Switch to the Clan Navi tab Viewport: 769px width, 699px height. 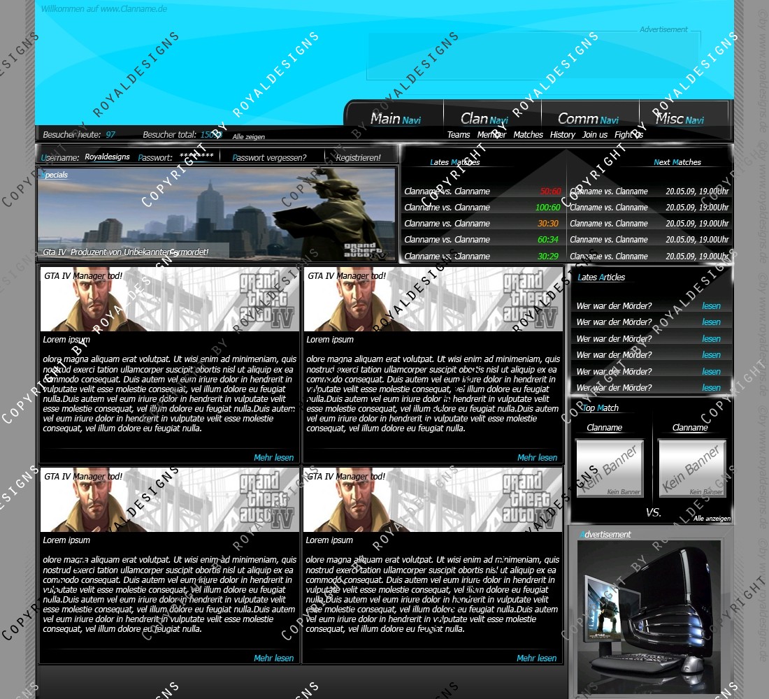[484, 119]
